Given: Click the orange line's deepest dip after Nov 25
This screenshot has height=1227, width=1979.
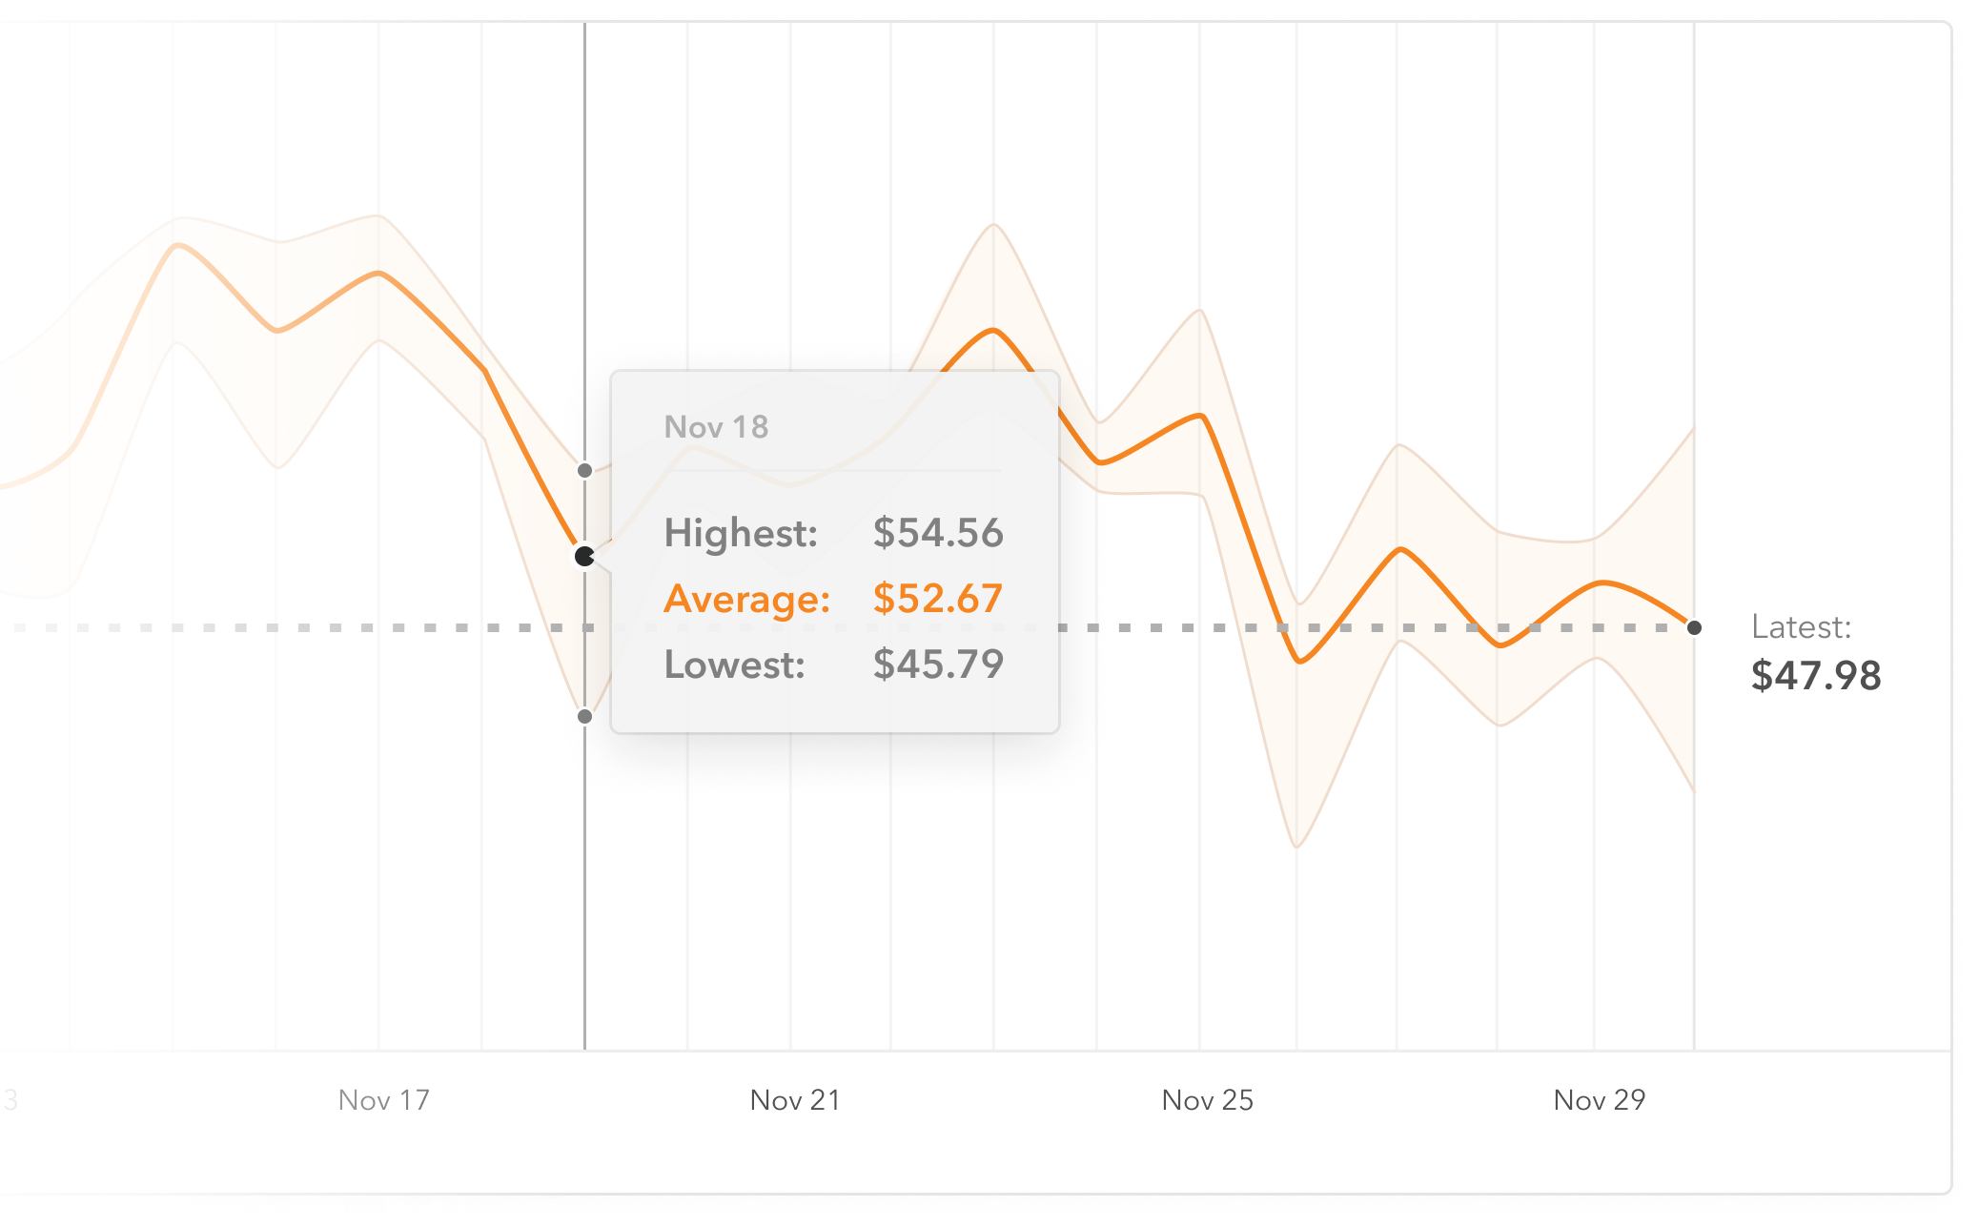Looking at the screenshot, I should point(1299,661).
